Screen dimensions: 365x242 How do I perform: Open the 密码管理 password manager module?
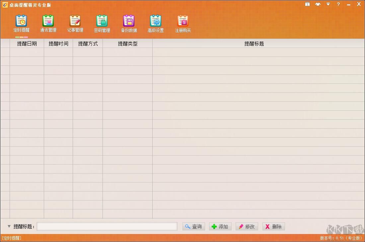[102, 23]
